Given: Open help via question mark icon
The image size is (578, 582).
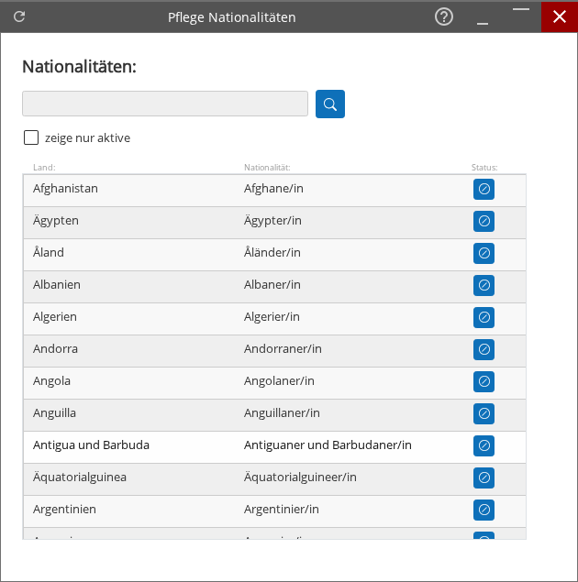Looking at the screenshot, I should 444,16.
